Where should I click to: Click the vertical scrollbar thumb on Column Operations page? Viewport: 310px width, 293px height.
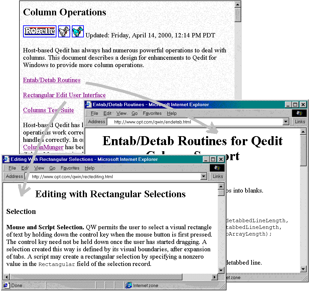(238, 15)
